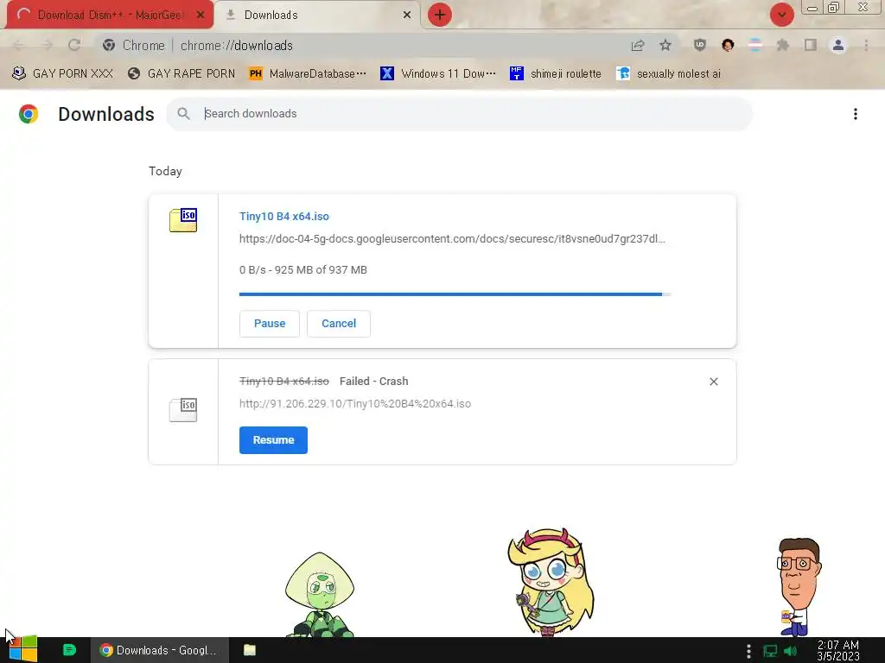Image resolution: width=885 pixels, height=663 pixels.
Task: Open the avatar face extension icon
Action: (728, 45)
